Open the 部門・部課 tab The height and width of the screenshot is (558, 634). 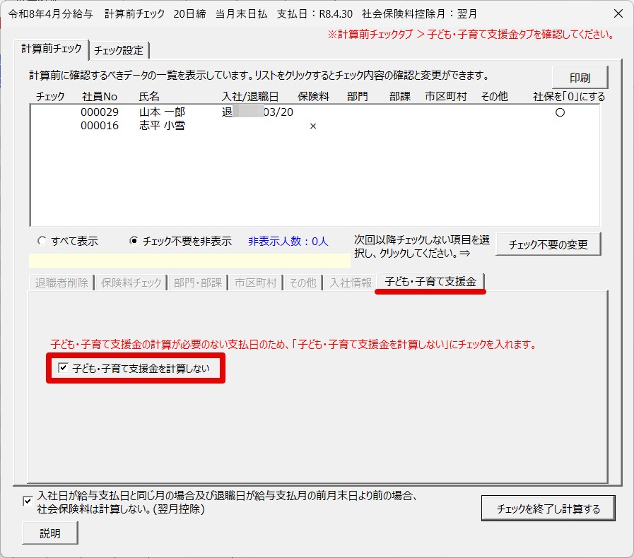(198, 283)
